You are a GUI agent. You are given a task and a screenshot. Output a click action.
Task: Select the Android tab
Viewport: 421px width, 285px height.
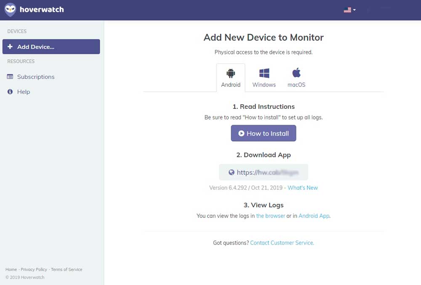[x=231, y=78]
